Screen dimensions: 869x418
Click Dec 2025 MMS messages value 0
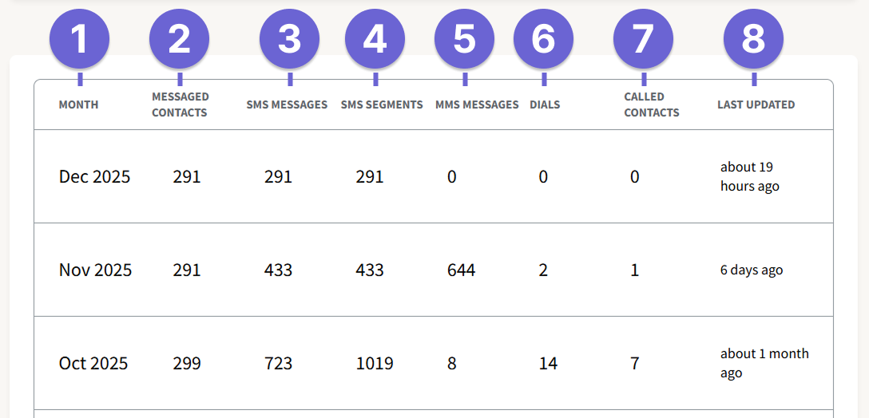[452, 176]
